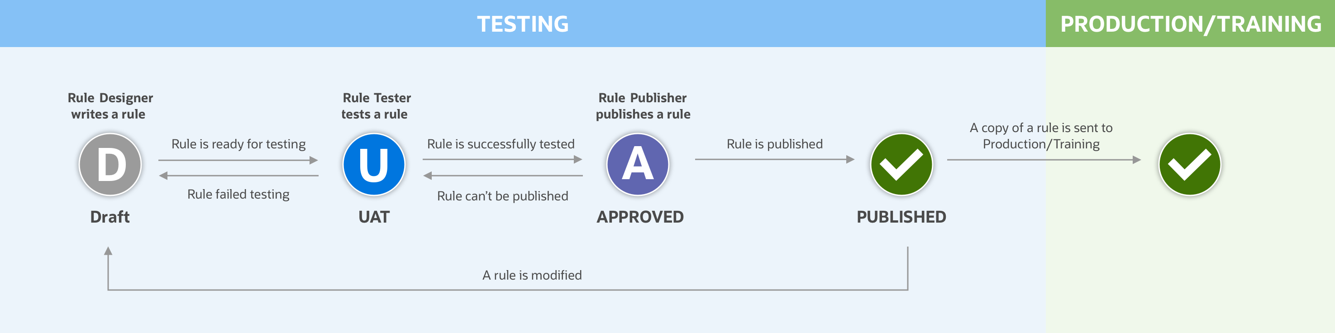Click the 'PUBLISHED' status label
Screen dimensions: 1335x333
click(x=901, y=217)
